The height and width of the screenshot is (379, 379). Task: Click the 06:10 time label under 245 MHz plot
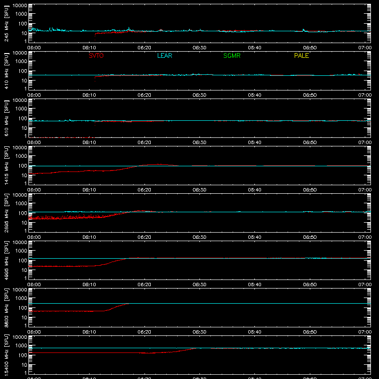89,48
